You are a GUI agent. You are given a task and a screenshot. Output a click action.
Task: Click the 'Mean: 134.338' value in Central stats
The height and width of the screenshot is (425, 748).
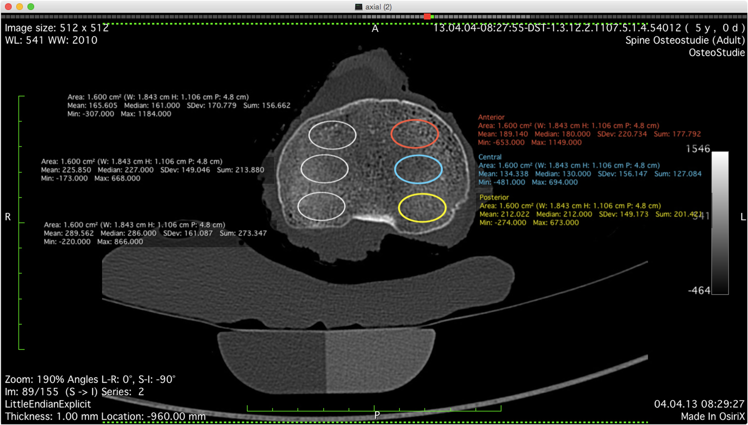tap(503, 174)
